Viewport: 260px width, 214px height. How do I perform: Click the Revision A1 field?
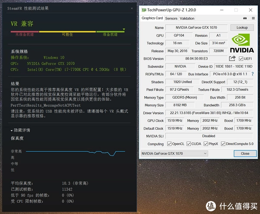(x=218, y=36)
